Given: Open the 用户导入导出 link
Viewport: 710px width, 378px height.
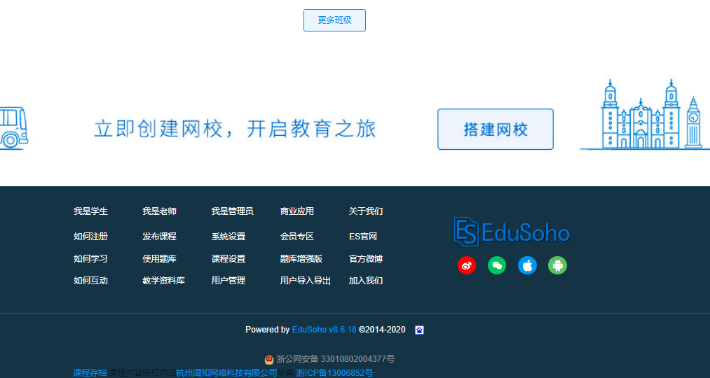Looking at the screenshot, I should (x=306, y=281).
